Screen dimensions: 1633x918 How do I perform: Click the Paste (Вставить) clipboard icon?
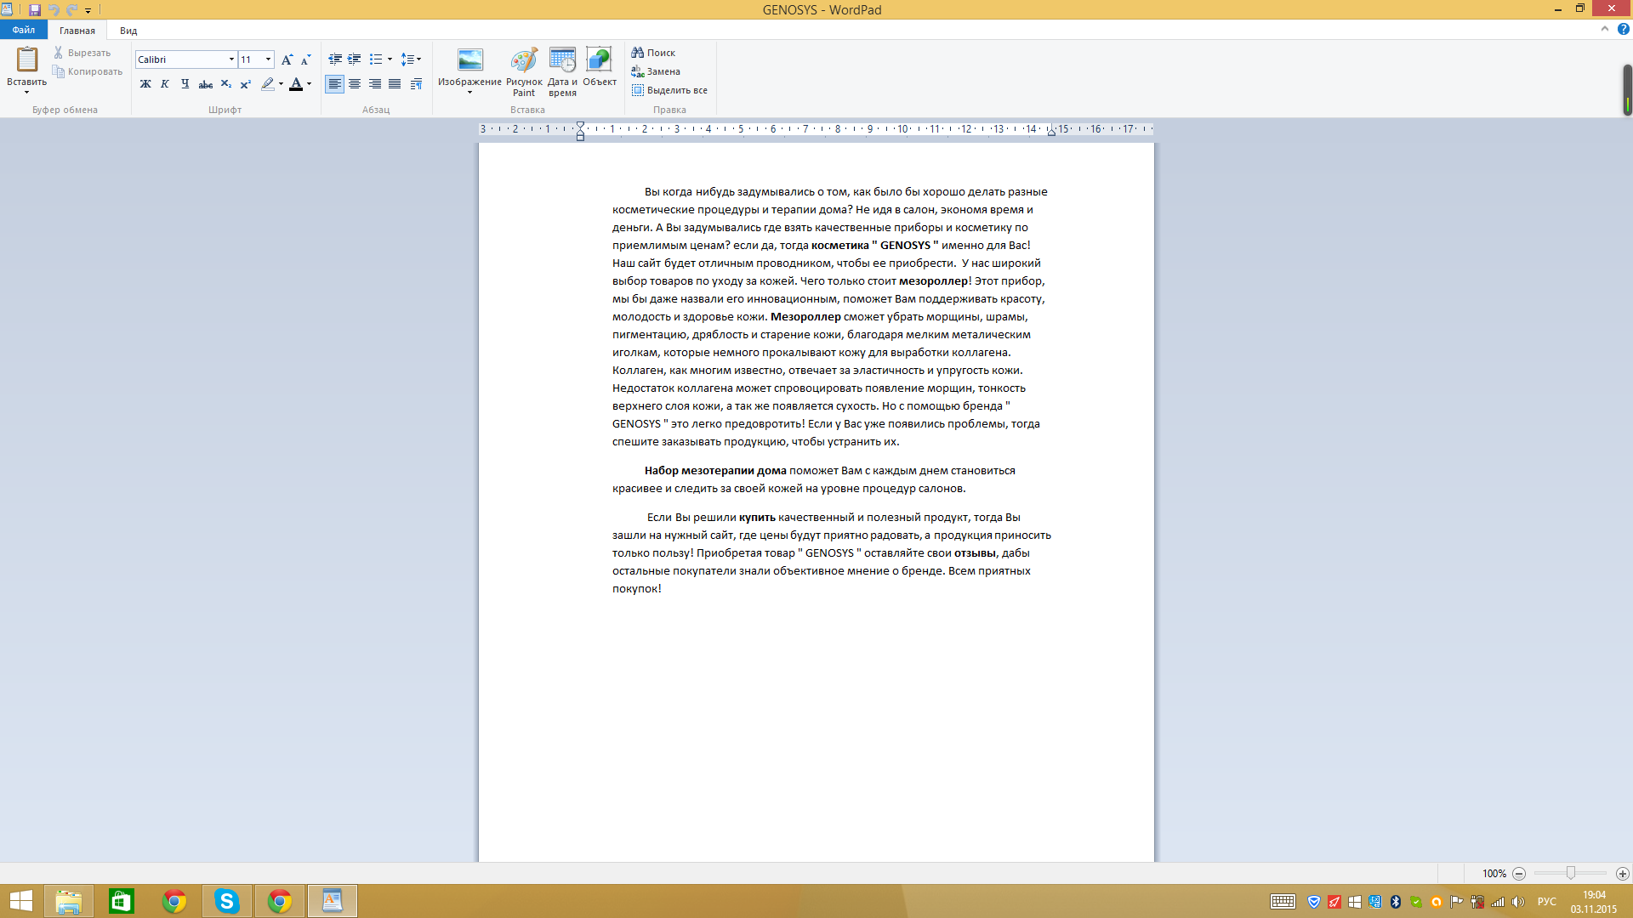pos(27,59)
